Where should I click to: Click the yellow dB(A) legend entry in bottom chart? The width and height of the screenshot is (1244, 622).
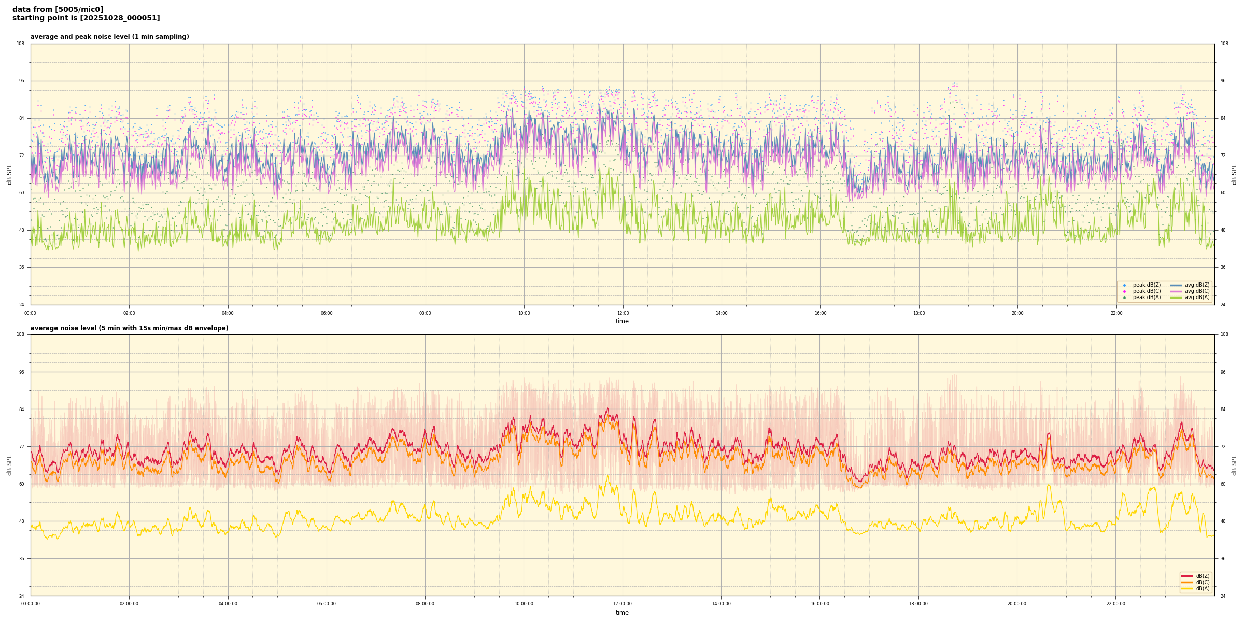pyautogui.click(x=1187, y=588)
